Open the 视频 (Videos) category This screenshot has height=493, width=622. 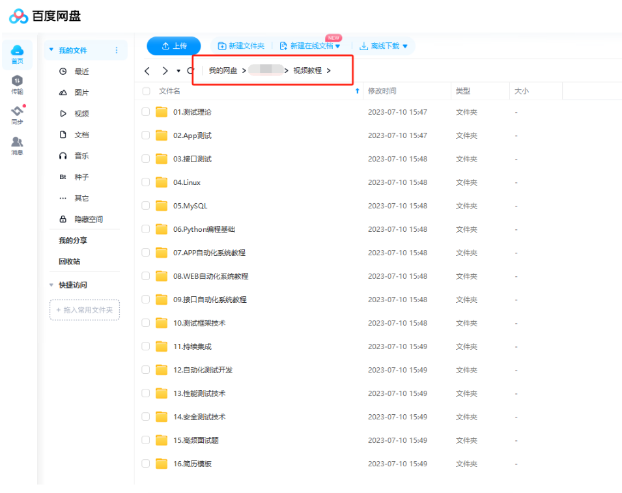[x=81, y=113]
